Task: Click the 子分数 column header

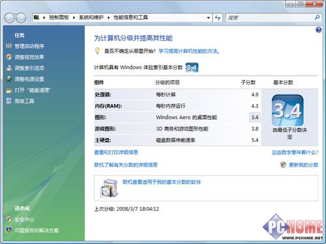Action: [248, 83]
